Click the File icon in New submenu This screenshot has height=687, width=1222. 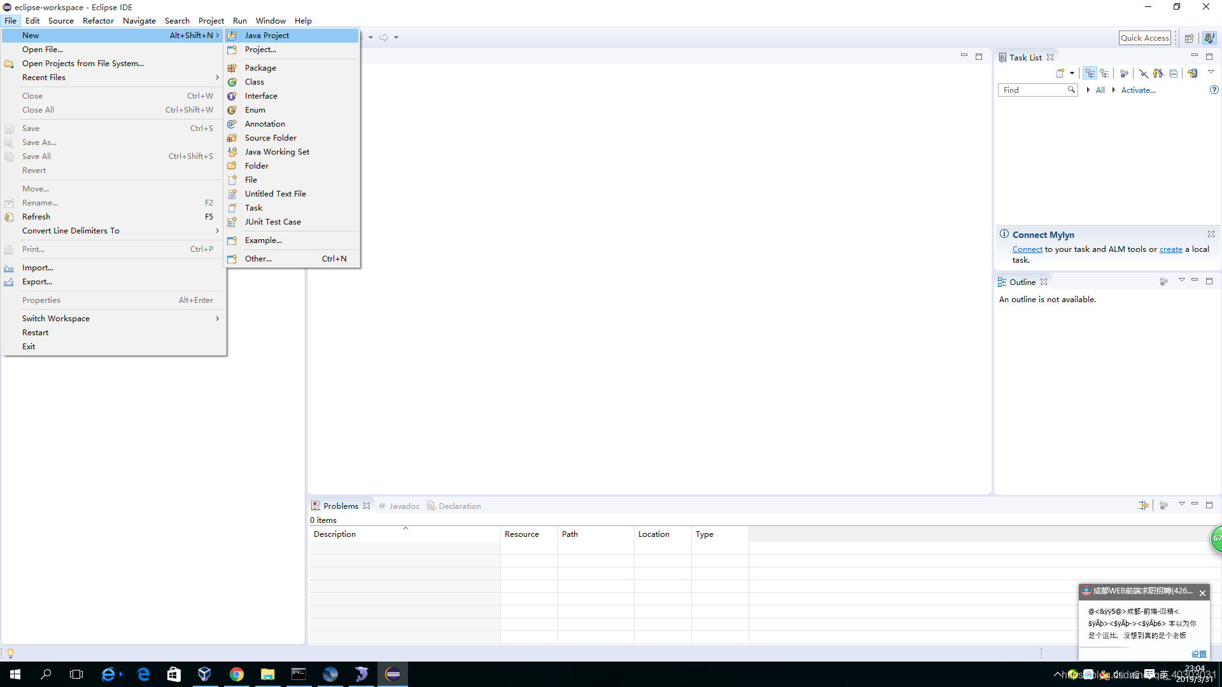tap(232, 180)
